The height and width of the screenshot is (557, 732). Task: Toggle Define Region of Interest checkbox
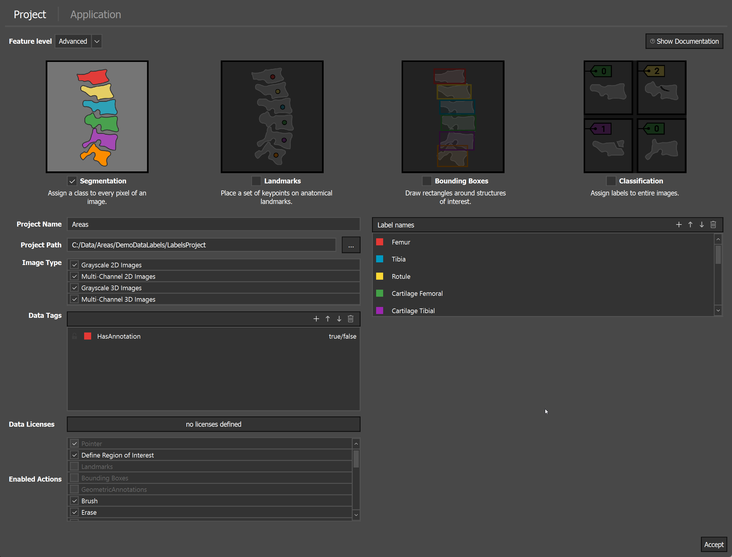click(74, 455)
